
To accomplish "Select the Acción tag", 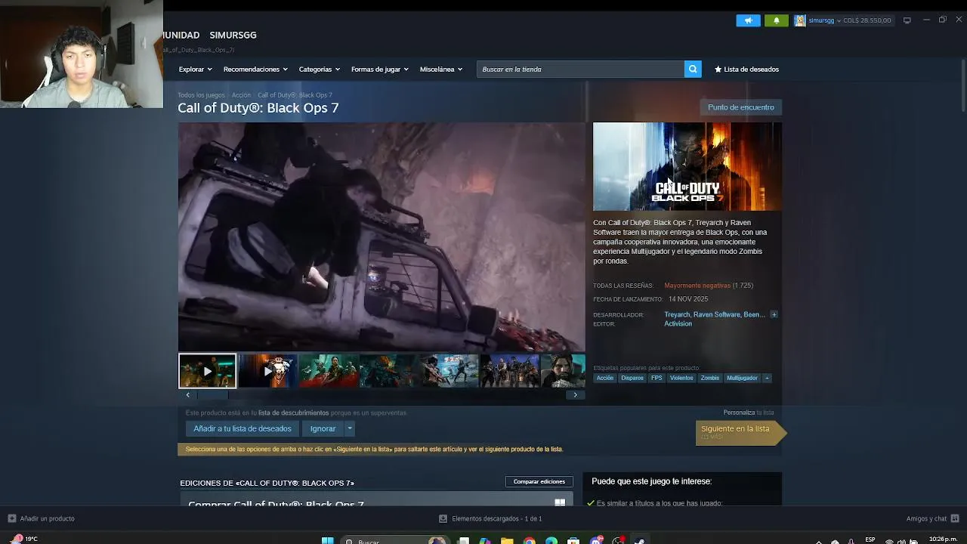I will [x=605, y=378].
